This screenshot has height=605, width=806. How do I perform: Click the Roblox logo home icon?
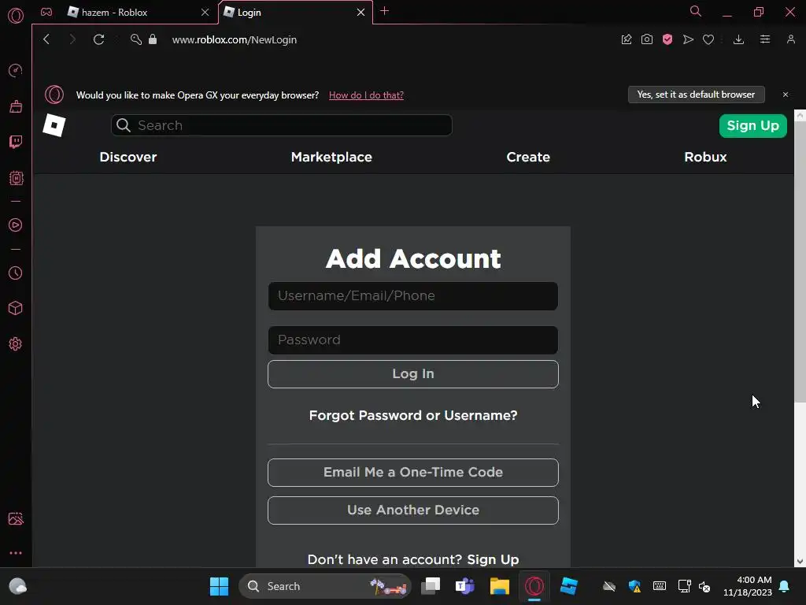54,125
